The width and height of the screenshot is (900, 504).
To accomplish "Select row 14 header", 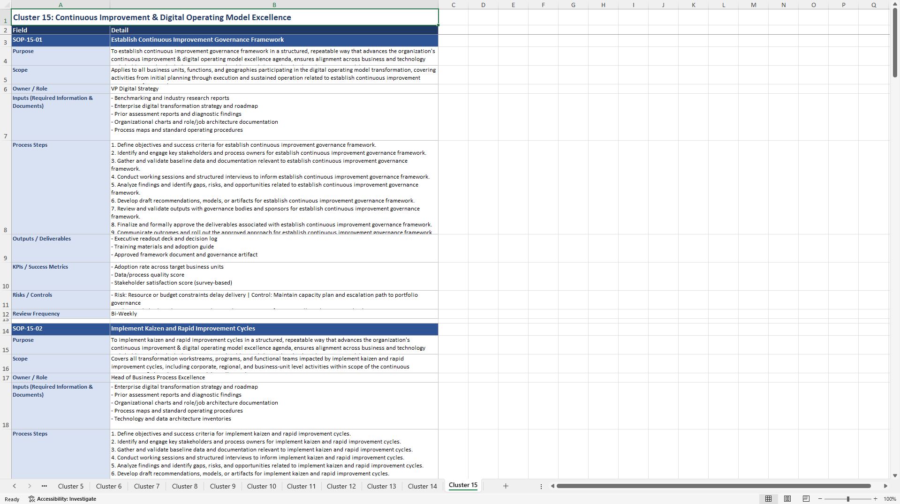I will tap(6, 329).
